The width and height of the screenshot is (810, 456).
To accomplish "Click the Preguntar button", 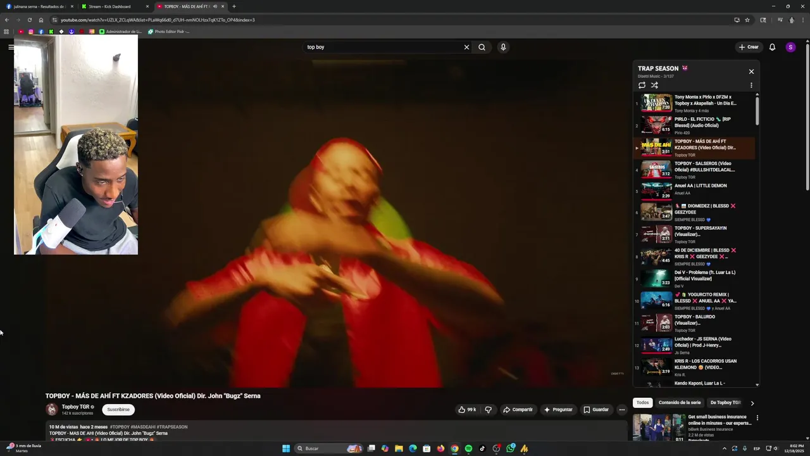I will point(558,410).
